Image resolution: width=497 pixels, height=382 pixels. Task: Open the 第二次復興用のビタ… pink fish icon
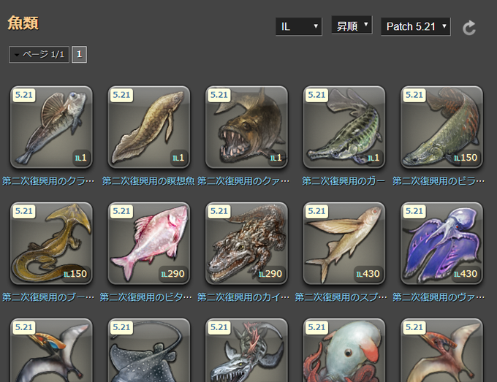pyautogui.click(x=149, y=243)
